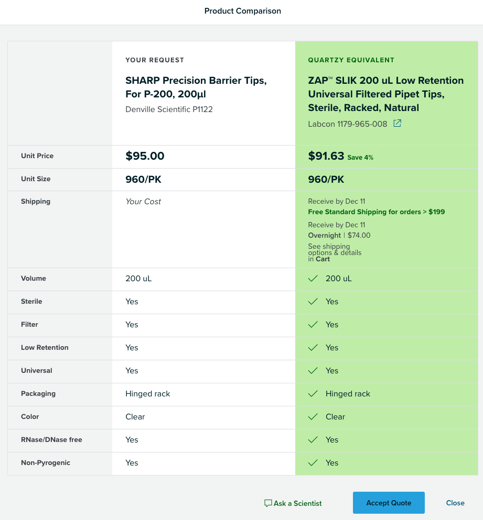Screen dimensions: 483x520
Task: Click the Unit Size row label
Action: (x=36, y=179)
